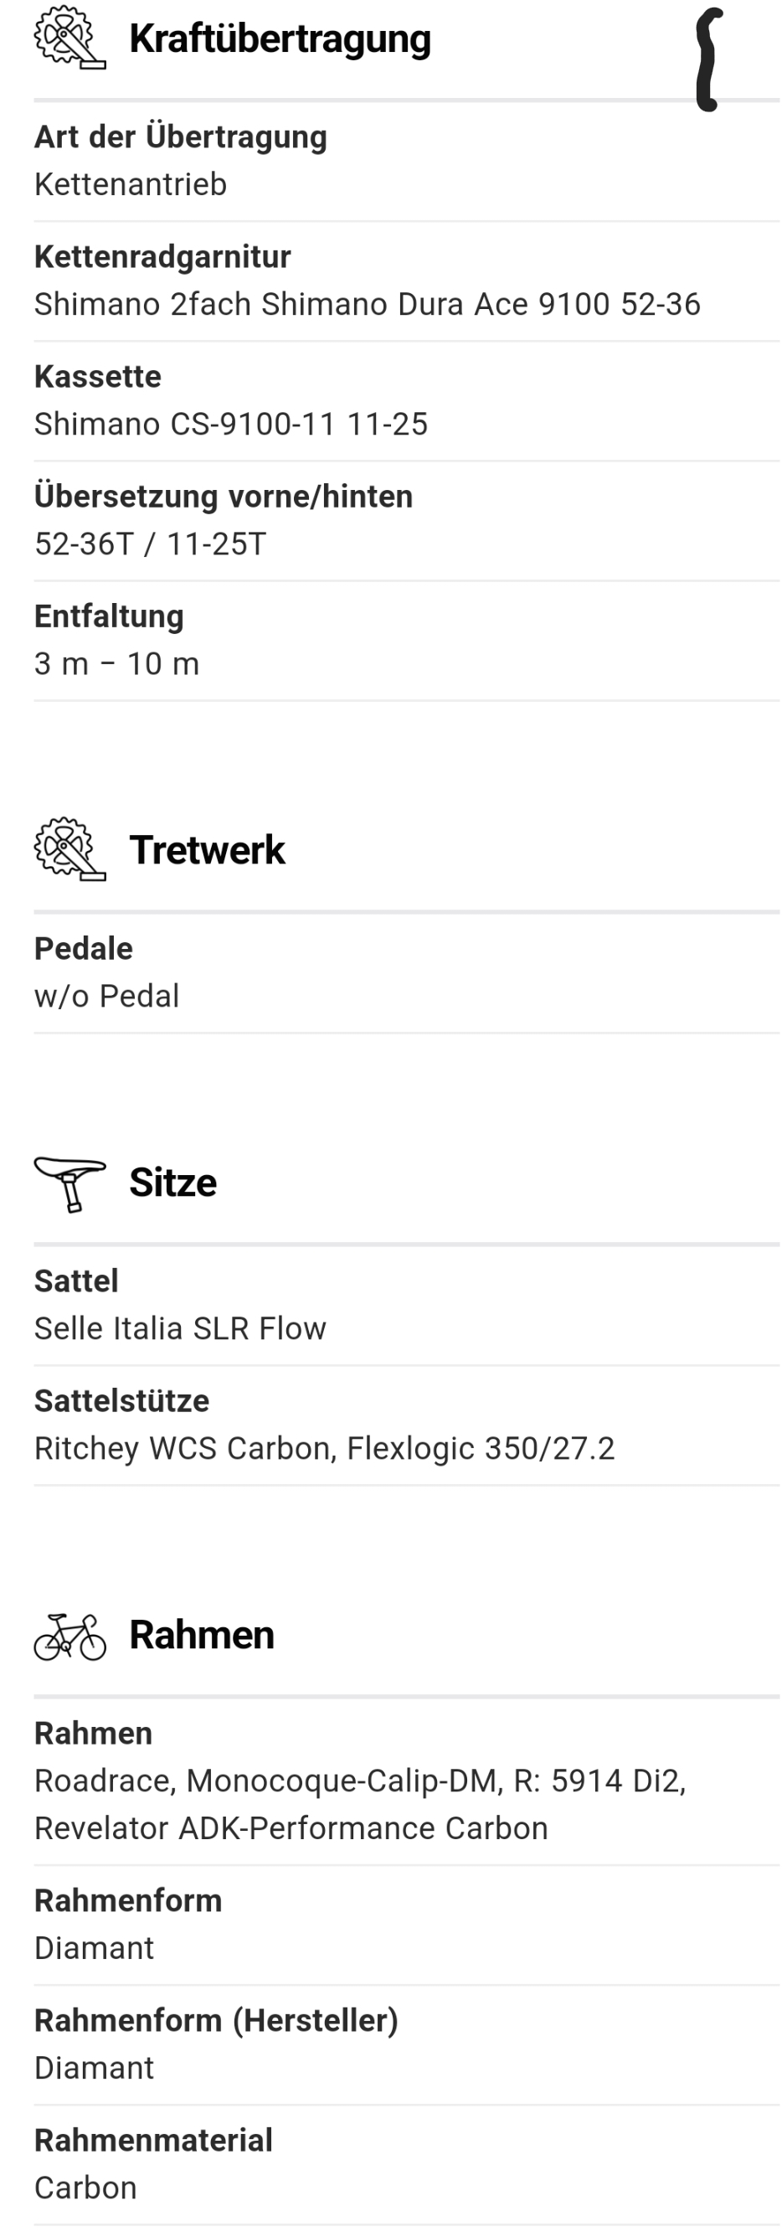Tap the bicycle icon in Rahmen header
Viewport: 782px width, 2237px height.
coord(69,1636)
